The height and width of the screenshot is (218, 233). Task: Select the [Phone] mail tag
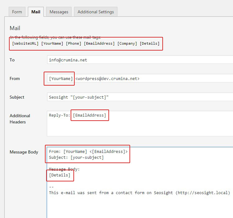(x=73, y=44)
